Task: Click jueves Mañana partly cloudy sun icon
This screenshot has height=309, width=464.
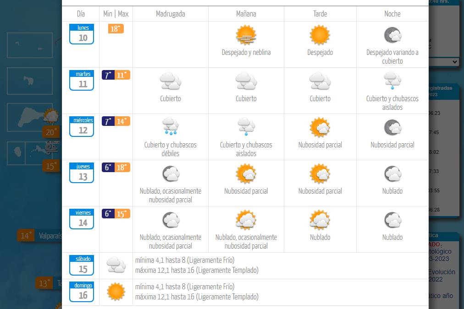Action: 246,174
